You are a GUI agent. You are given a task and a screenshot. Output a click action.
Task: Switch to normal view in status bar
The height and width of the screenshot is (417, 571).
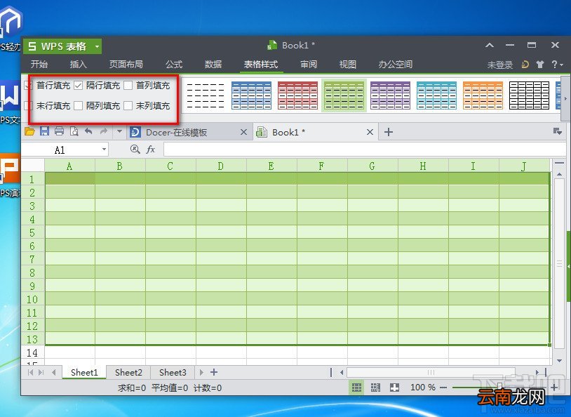(x=356, y=388)
